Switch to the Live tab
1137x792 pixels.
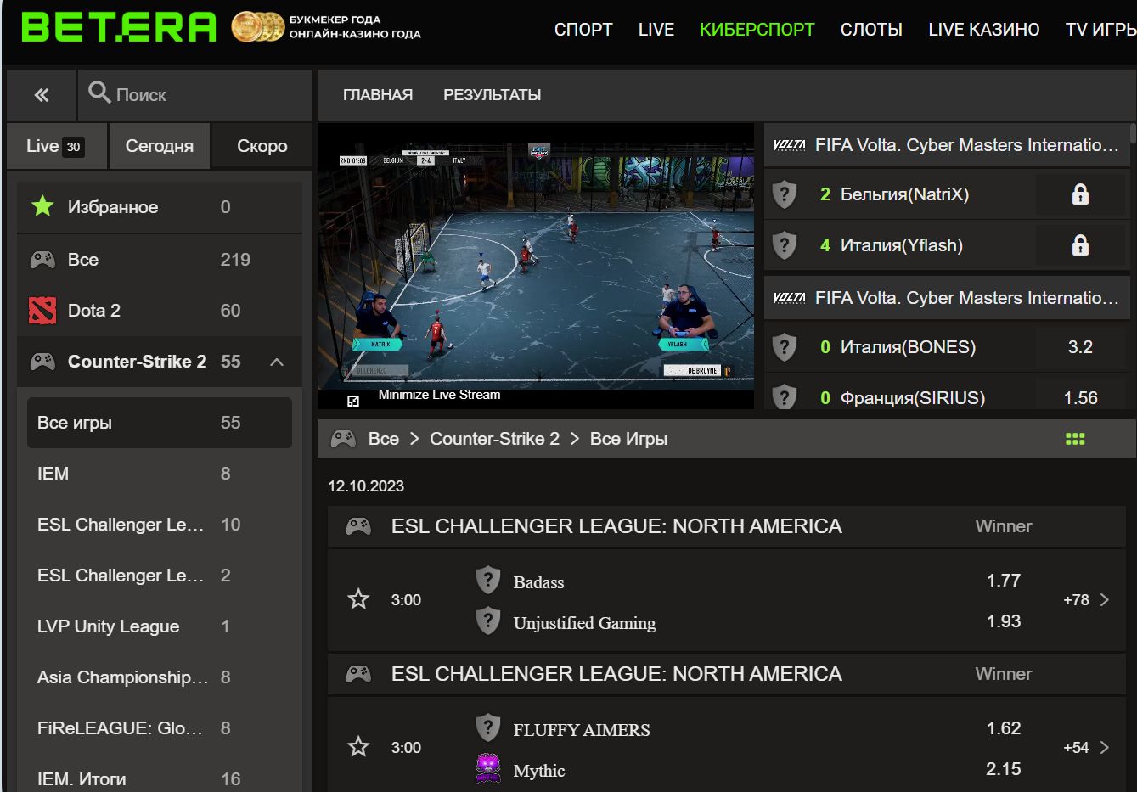(57, 146)
